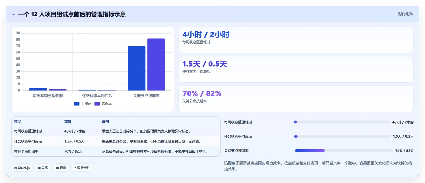Click the 关键节点按期率 caption in stat card
Viewport: 425px width, 183px height.
pos(194,101)
